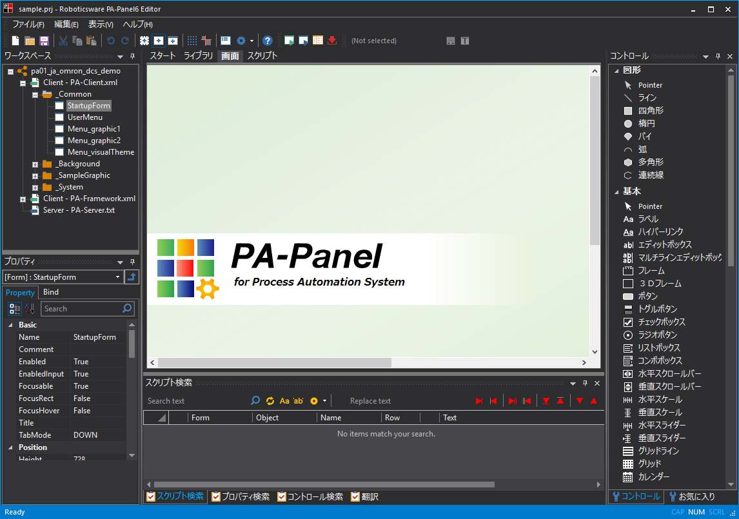The height and width of the screenshot is (519, 739).
Task: Undo the last action from the toolbar
Action: click(111, 41)
